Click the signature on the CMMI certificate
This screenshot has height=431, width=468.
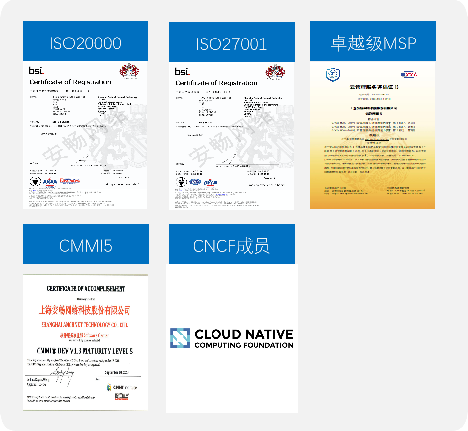[x=63, y=376]
